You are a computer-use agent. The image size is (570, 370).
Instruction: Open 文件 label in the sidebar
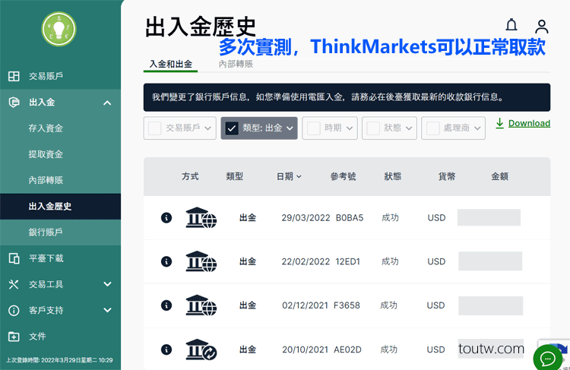37,337
